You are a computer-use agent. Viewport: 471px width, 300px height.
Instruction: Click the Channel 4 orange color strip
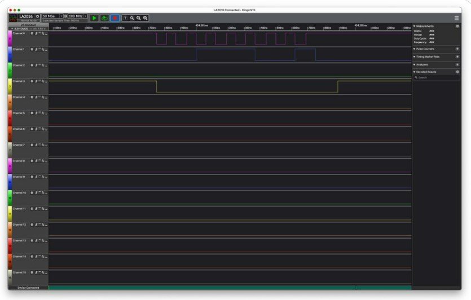pos(10,101)
